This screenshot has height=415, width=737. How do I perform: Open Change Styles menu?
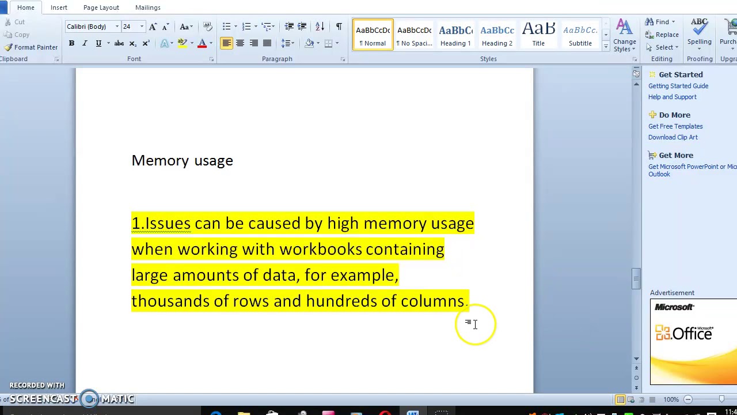(x=624, y=36)
